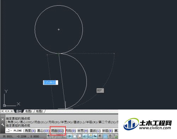Toggle Quick Properties in status bar
The height and width of the screenshot is (139, 177).
(110, 136)
